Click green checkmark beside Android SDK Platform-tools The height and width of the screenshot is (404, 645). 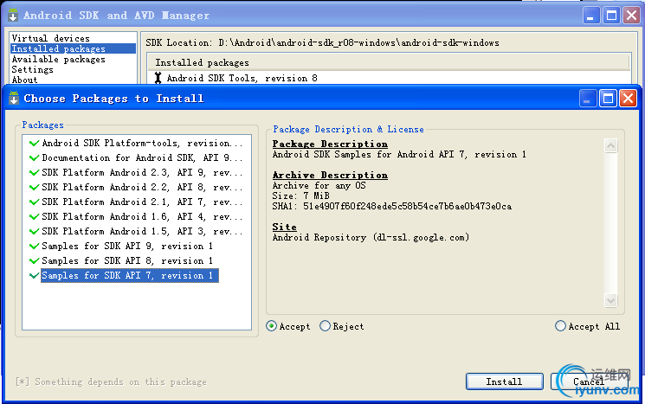[x=34, y=143]
